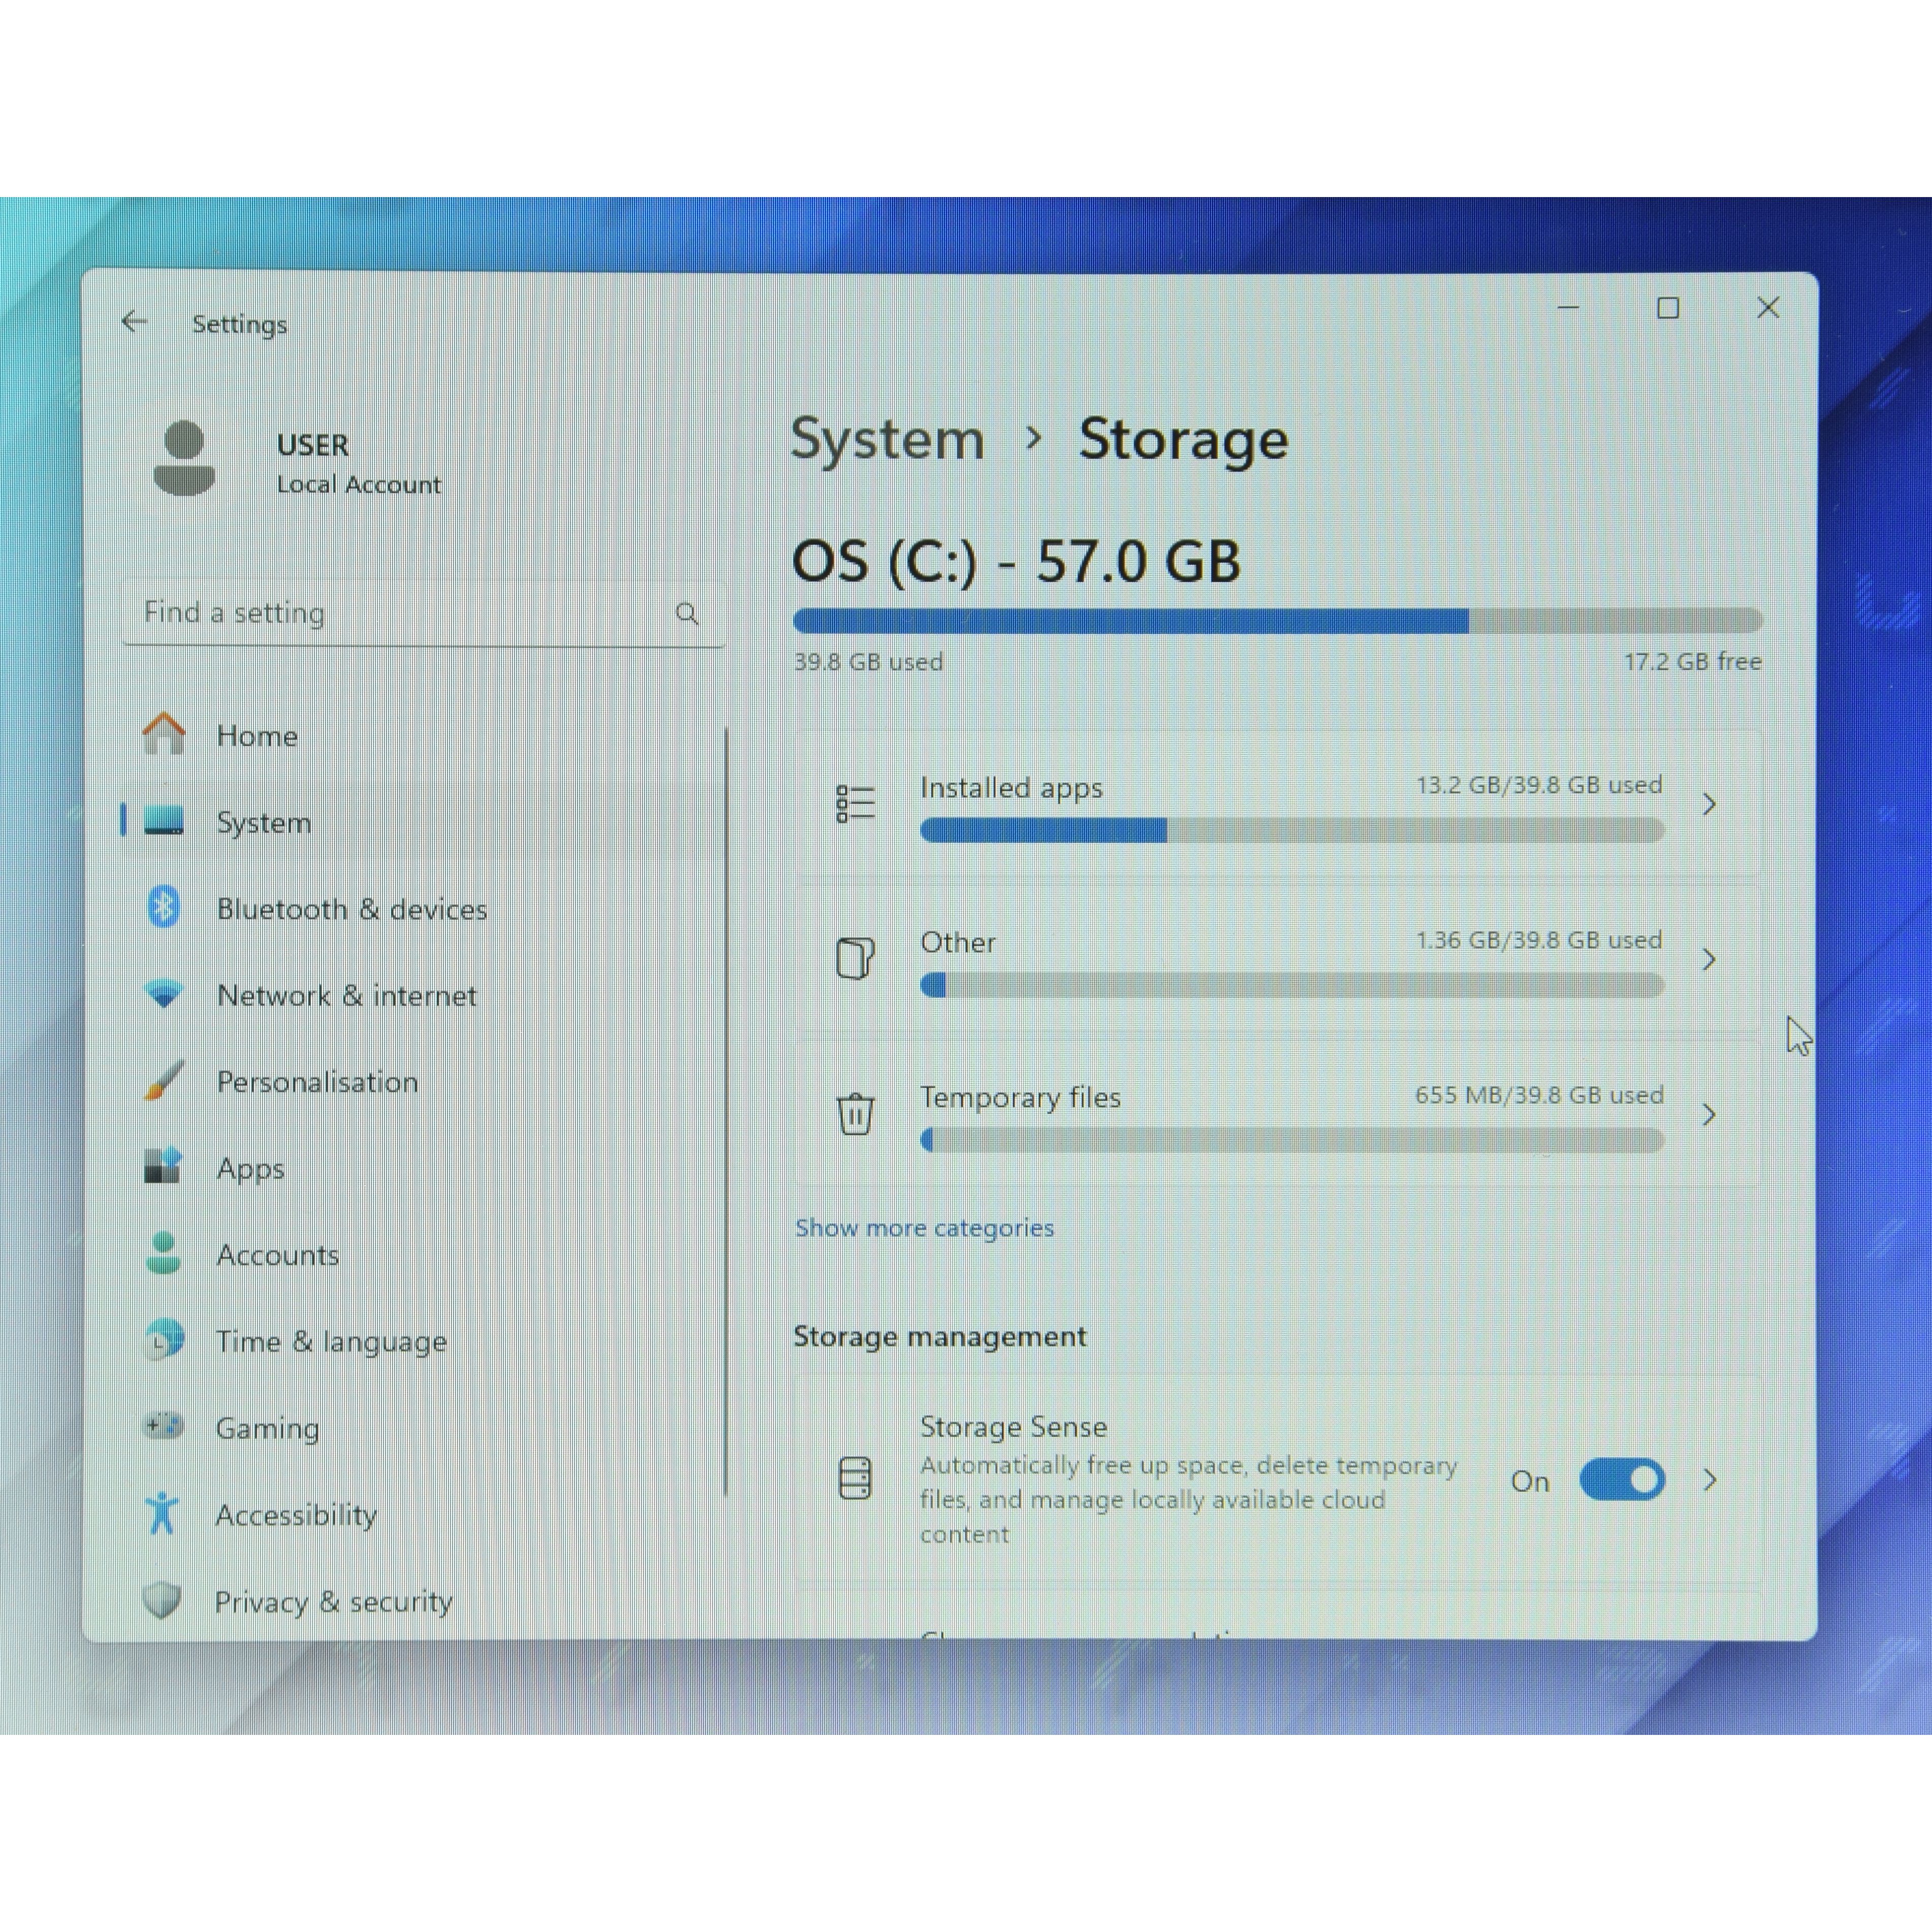
Task: Click the Storage Sense title
Action: point(1013,1426)
